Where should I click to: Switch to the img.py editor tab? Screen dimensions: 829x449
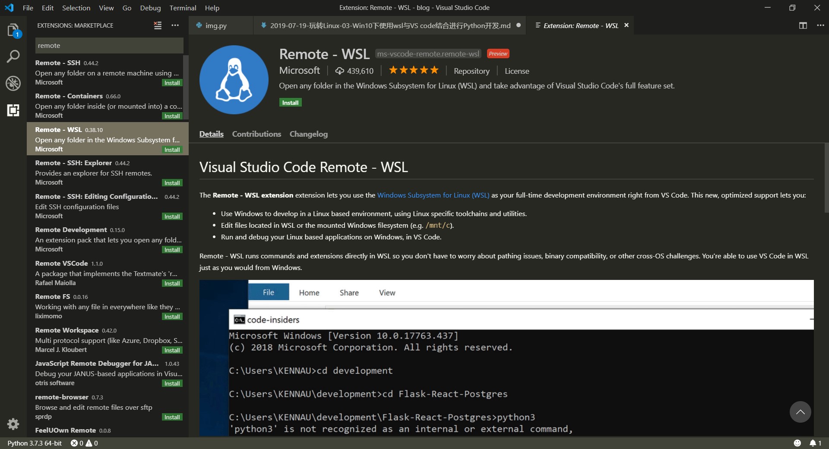(x=221, y=25)
